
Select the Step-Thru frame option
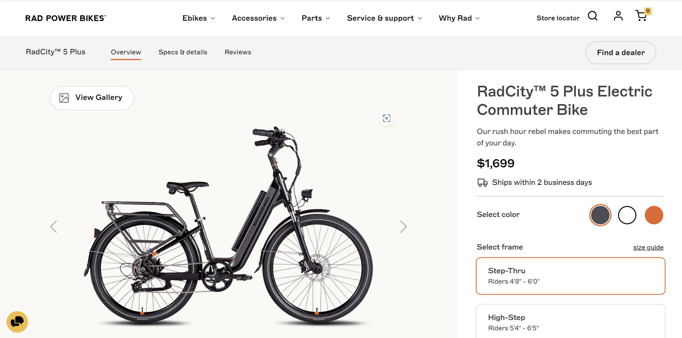point(570,276)
